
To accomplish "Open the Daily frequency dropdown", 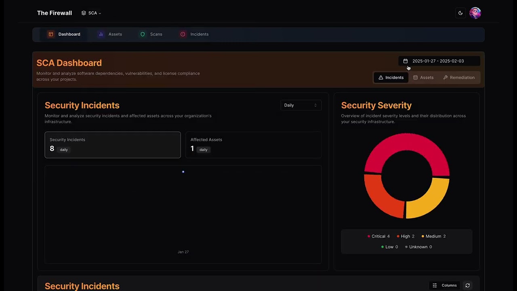I will (301, 105).
